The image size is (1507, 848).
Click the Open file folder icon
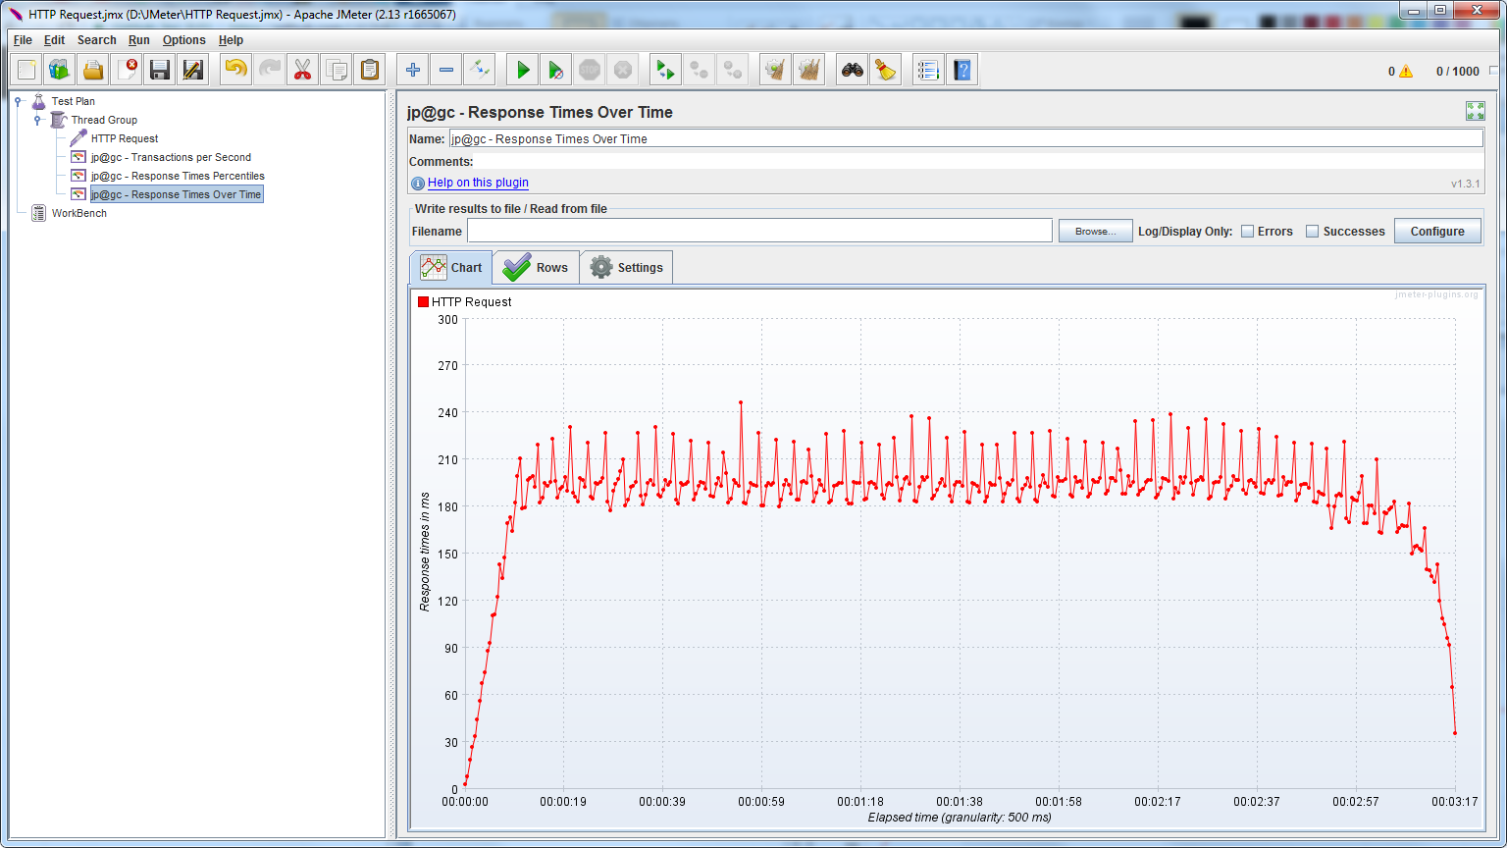coord(93,70)
